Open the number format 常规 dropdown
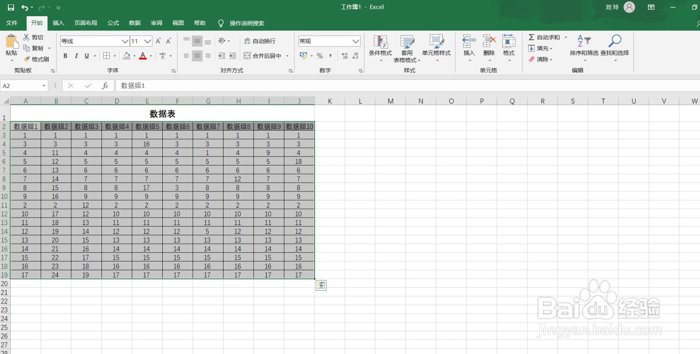 (356, 41)
